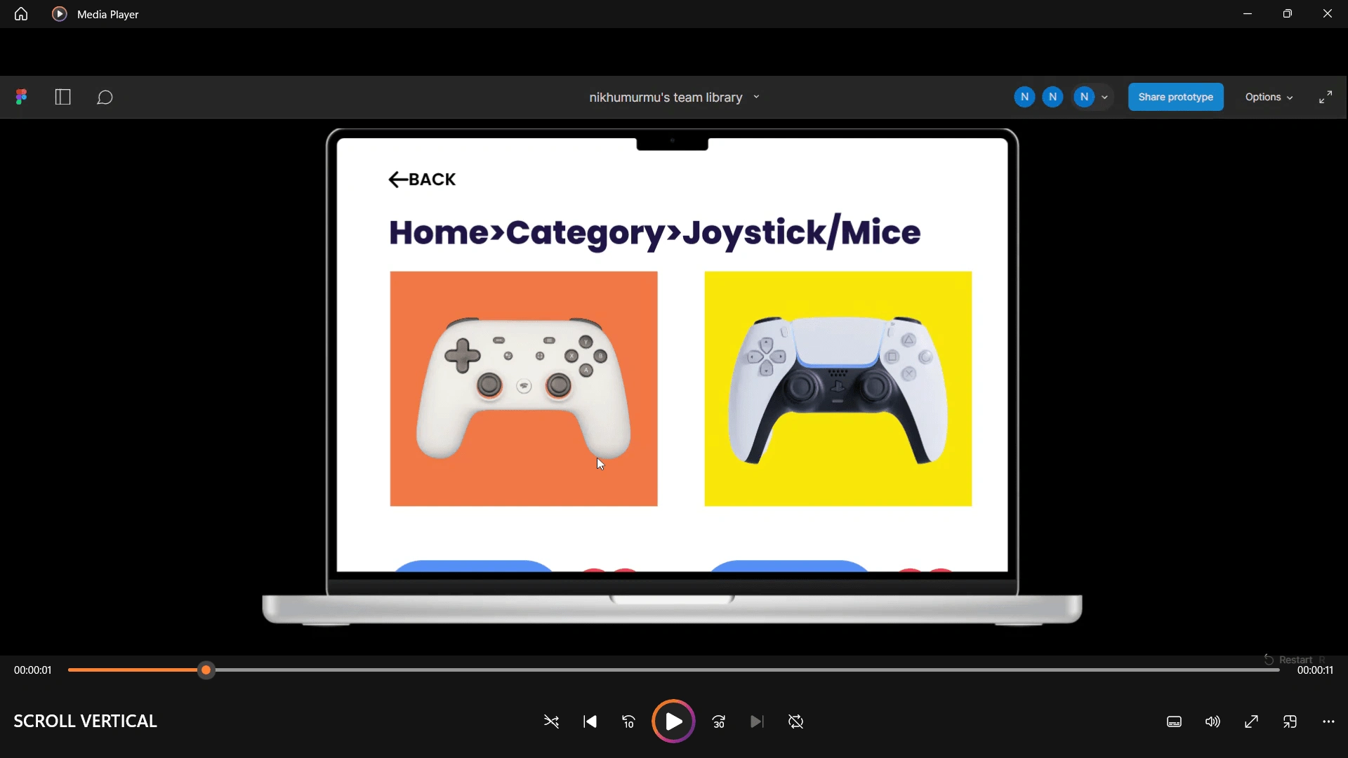Click the second N user avatar

(1053, 98)
